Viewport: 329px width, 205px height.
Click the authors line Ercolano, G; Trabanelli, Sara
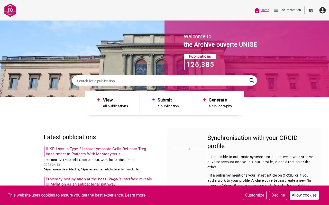(x=89, y=160)
